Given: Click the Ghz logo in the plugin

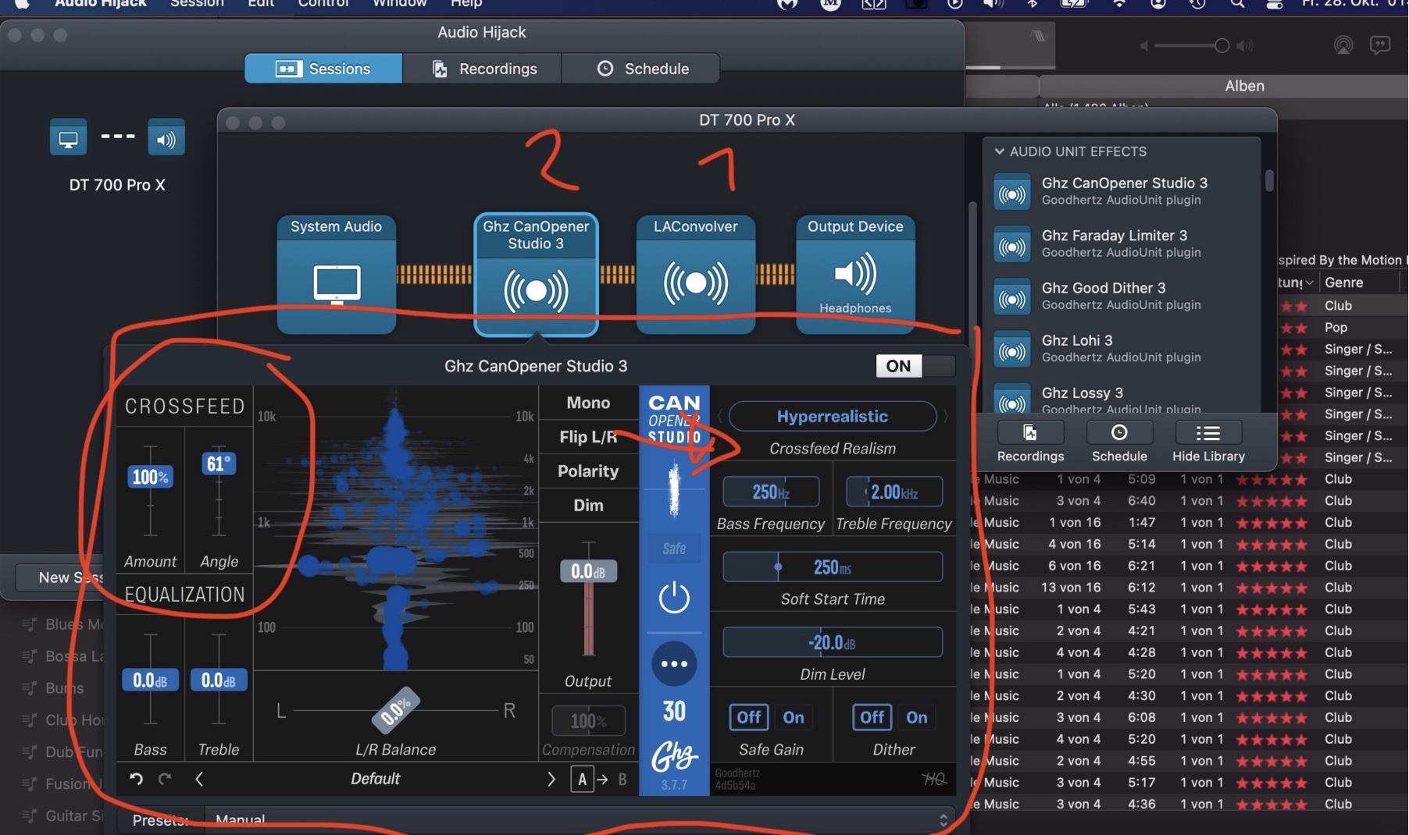Looking at the screenshot, I should coord(674,756).
